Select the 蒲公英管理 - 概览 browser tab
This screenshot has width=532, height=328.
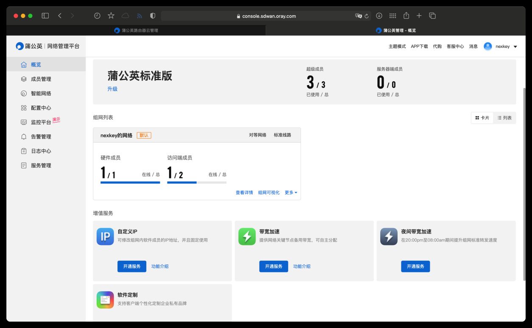coord(396,31)
